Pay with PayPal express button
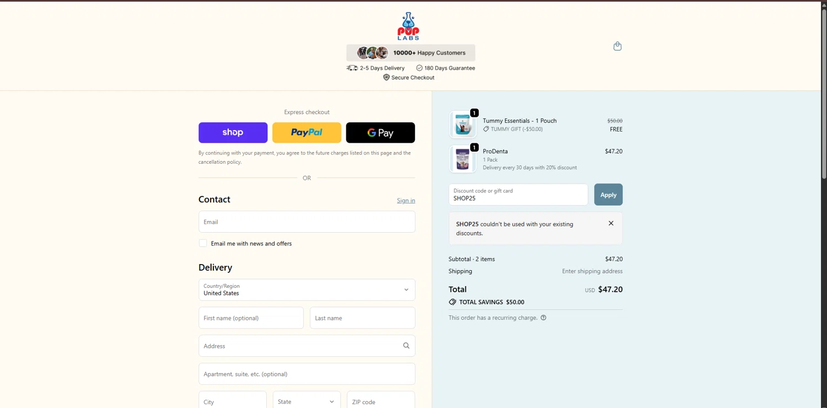 pyautogui.click(x=307, y=132)
